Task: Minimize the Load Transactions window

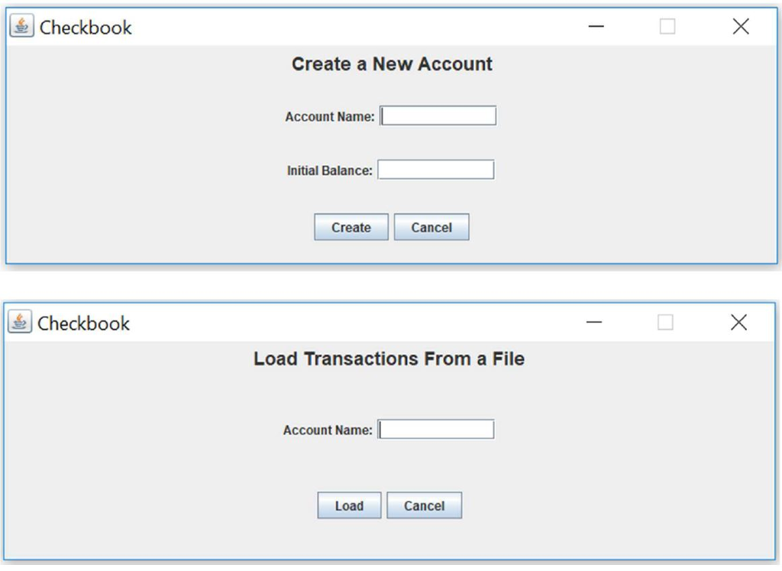Action: click(x=594, y=323)
